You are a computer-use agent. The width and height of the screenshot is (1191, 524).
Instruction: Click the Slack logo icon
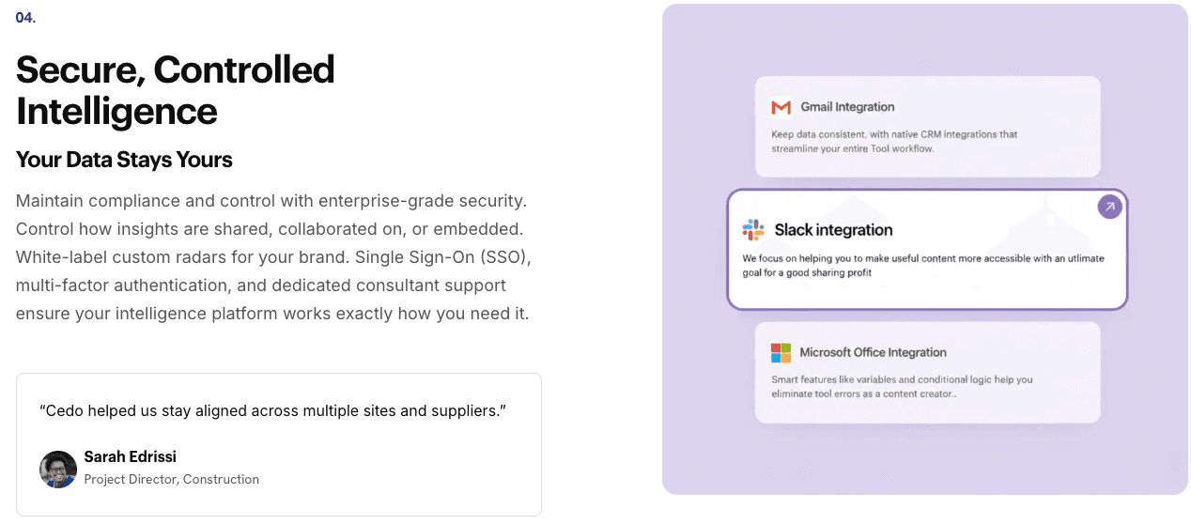point(753,230)
